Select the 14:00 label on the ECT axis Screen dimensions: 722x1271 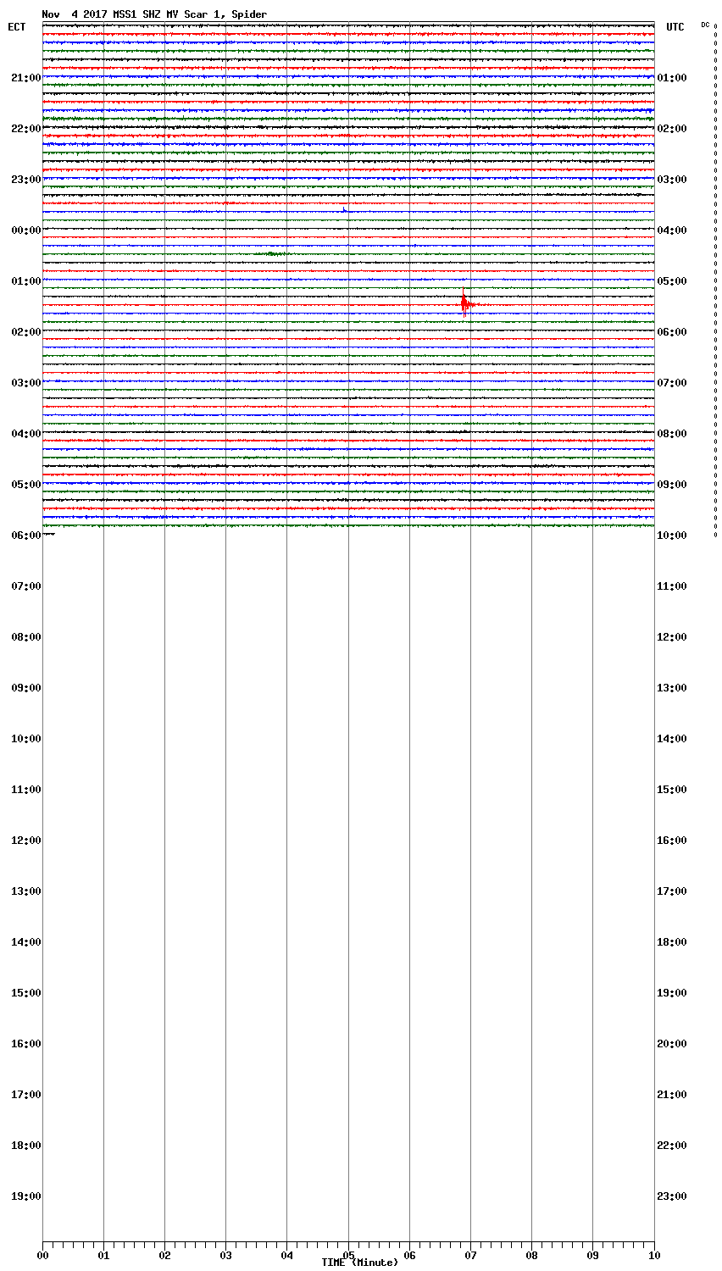tap(26, 942)
